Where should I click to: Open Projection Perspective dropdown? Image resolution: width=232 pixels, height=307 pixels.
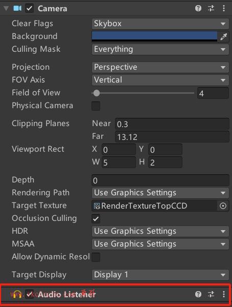160,67
